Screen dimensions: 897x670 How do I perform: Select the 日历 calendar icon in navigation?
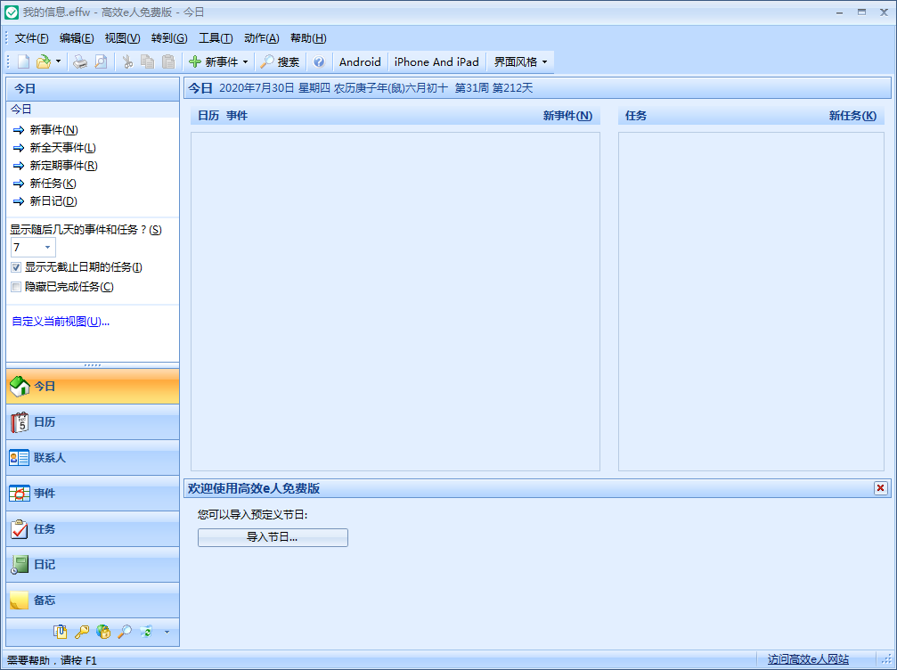[x=20, y=422]
